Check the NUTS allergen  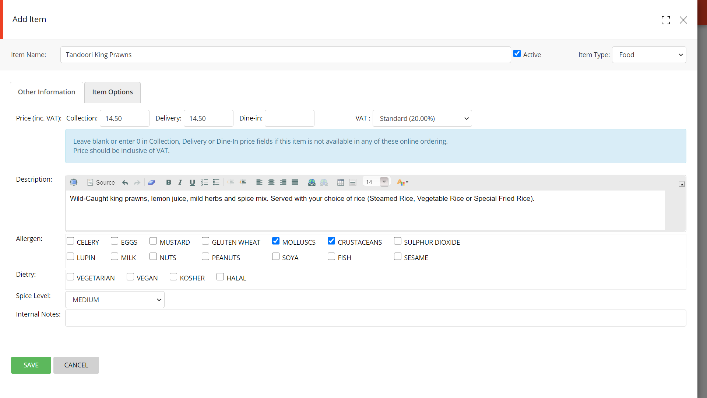tap(153, 256)
